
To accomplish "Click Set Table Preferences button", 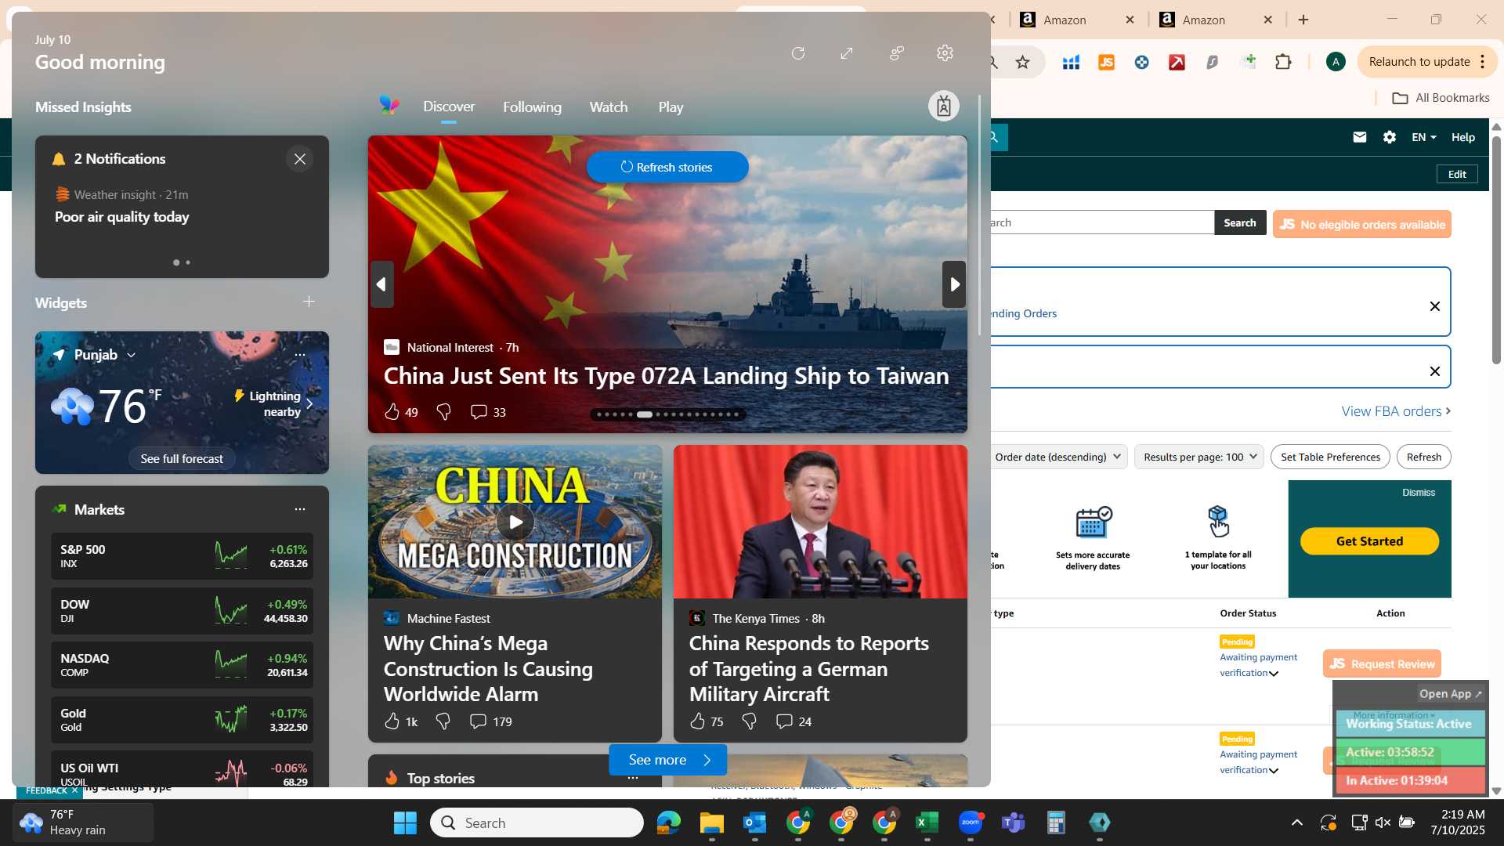I will [x=1330, y=457].
